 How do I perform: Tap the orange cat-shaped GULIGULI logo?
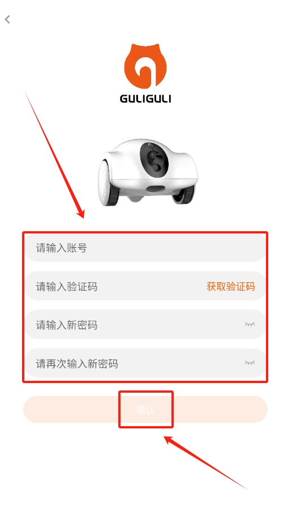click(145, 66)
